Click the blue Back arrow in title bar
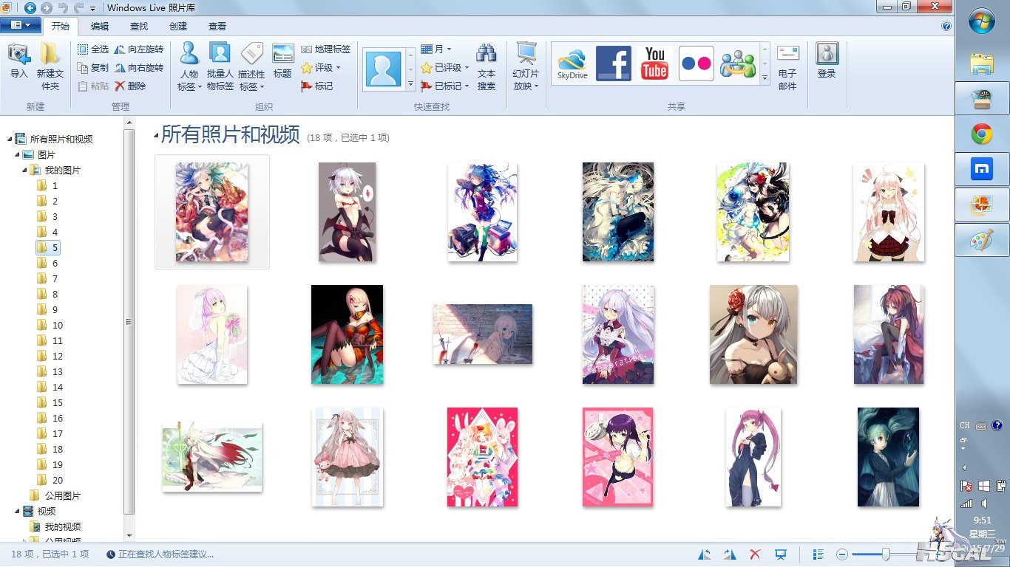1010x567 pixels. point(30,7)
